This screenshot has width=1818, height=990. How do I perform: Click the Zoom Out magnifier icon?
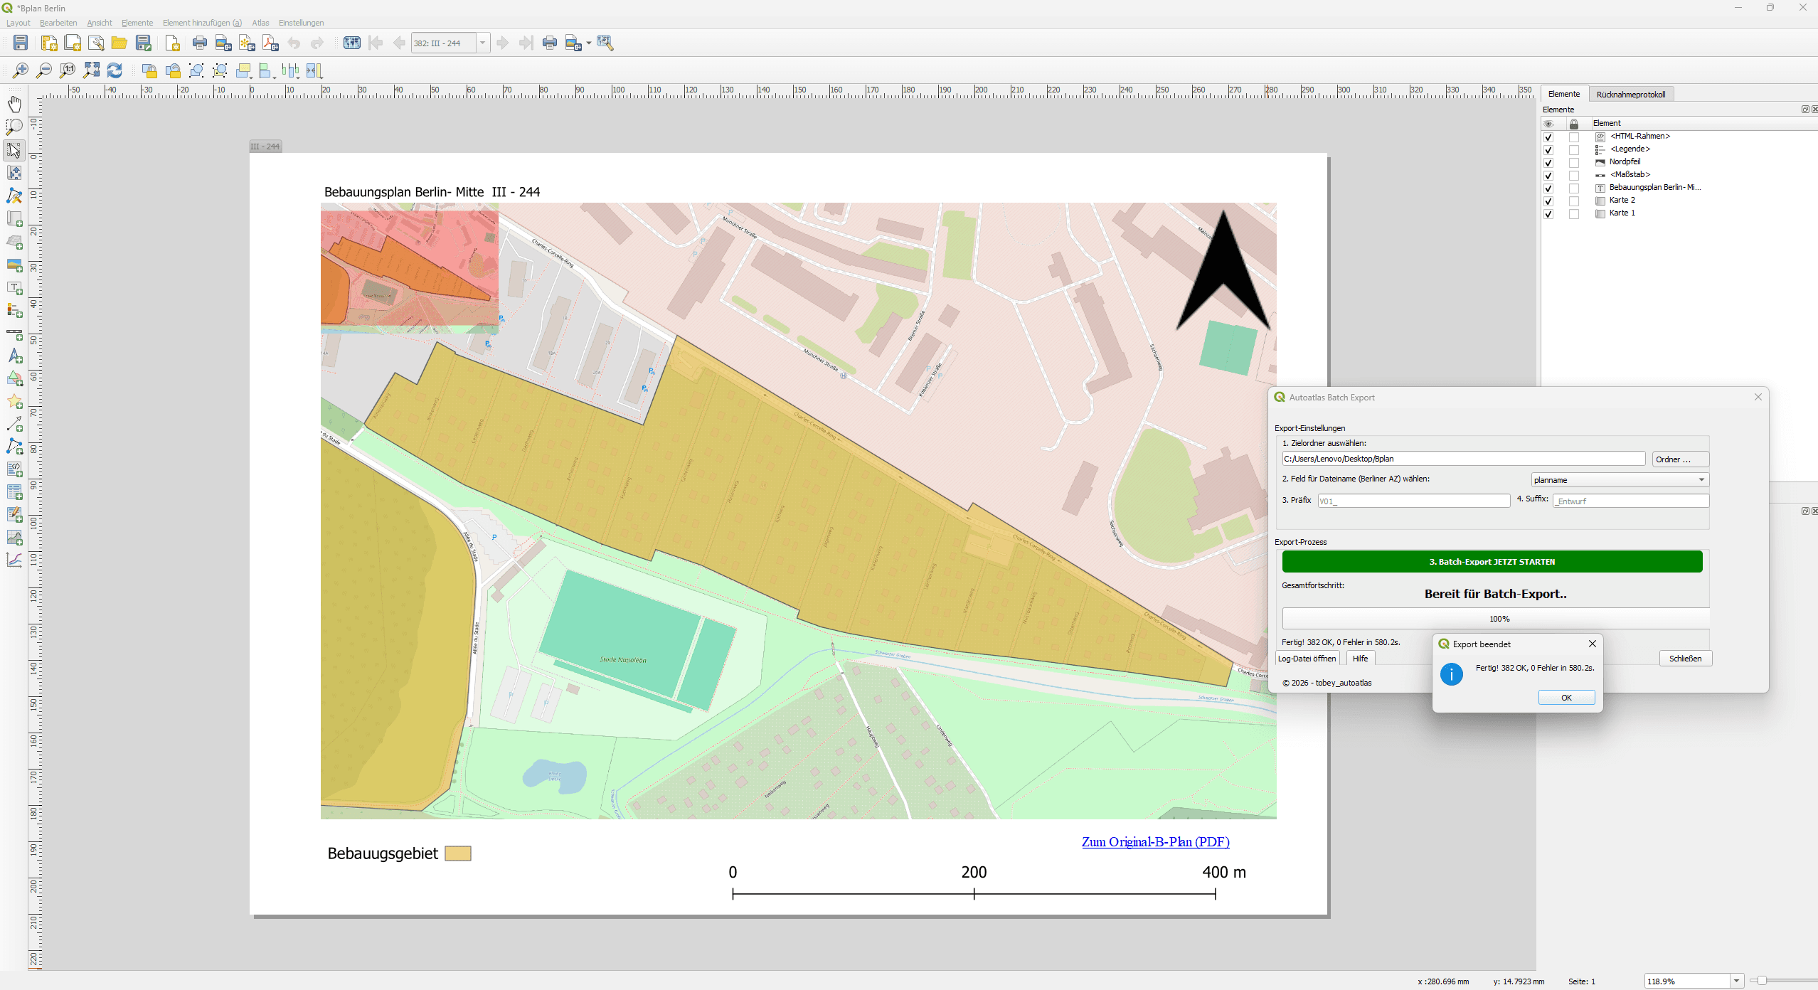44,70
